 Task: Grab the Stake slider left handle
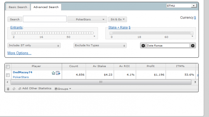[x=111, y=33]
